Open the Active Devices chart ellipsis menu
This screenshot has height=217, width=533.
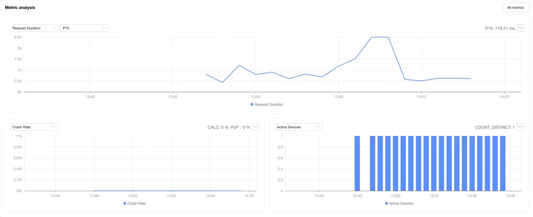(x=520, y=127)
